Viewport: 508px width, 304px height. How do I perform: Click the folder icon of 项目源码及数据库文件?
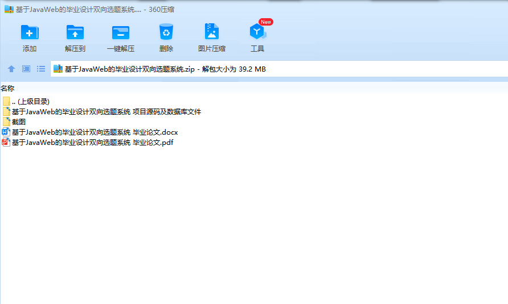coord(6,111)
